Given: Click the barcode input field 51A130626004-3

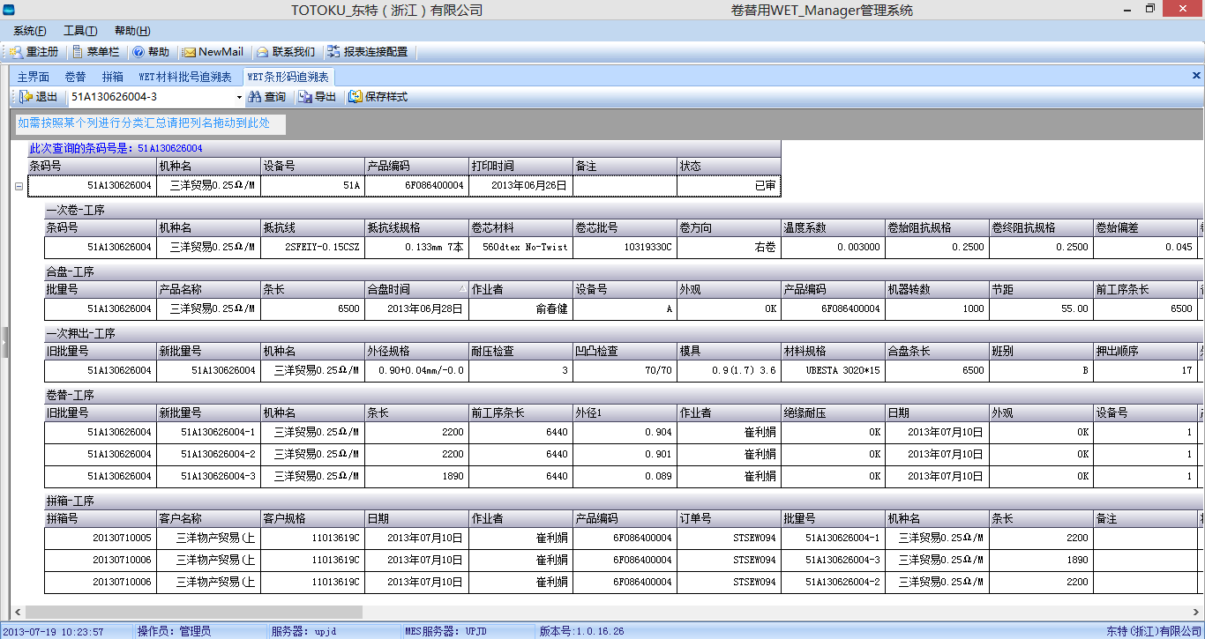Looking at the screenshot, I should [x=149, y=97].
